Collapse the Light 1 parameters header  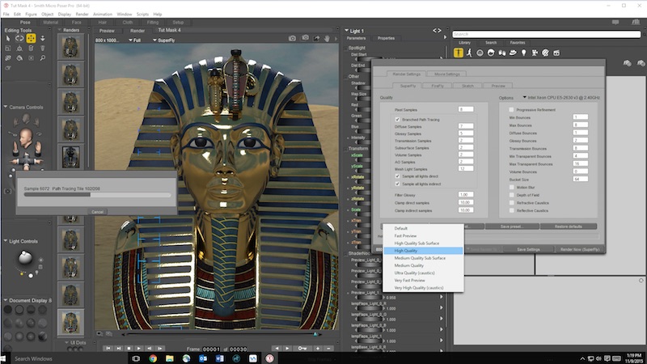click(x=347, y=31)
